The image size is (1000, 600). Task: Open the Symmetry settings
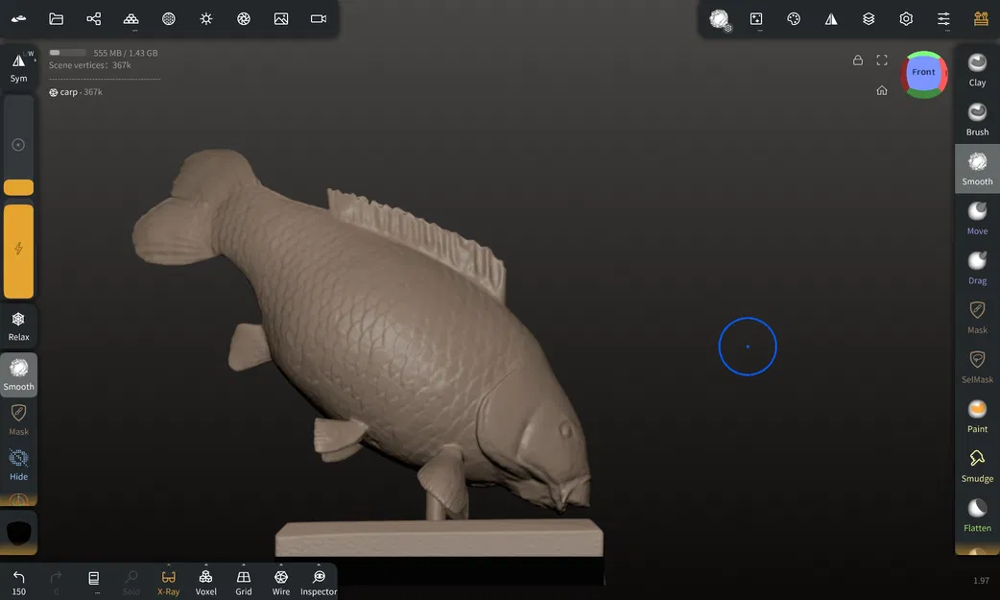click(831, 18)
